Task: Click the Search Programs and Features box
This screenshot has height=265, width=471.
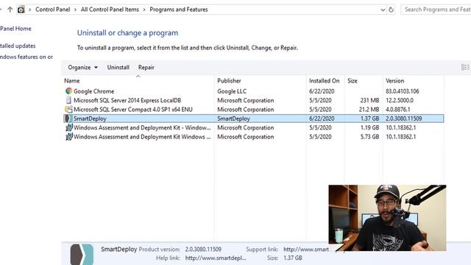Action: [436, 10]
